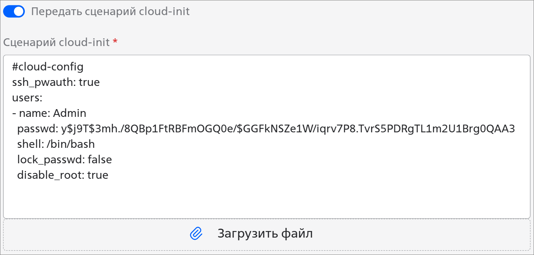
Task: Click the 'shell: /bin/bash' line
Action: (56, 144)
